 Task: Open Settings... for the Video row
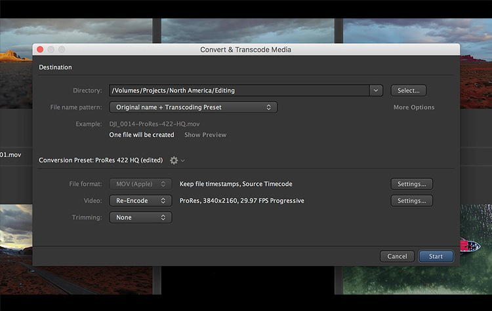[412, 201]
